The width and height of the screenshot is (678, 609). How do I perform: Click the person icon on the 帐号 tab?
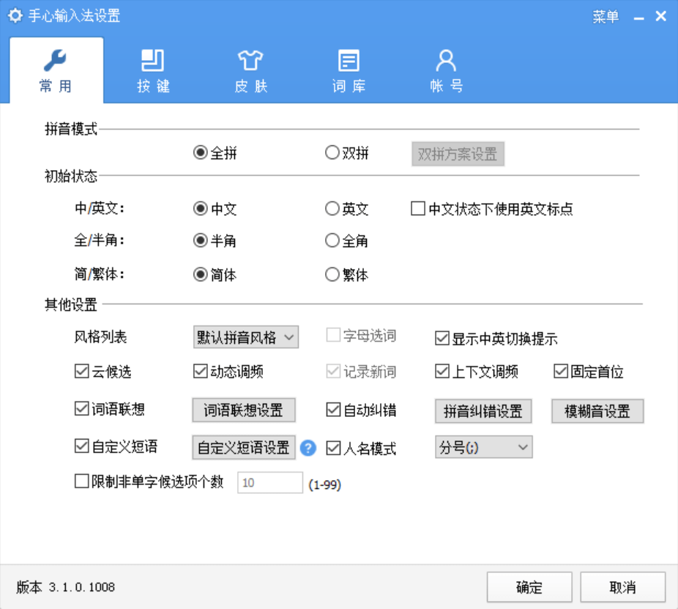point(446,60)
